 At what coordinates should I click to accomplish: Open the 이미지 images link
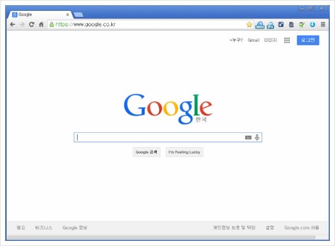pyautogui.click(x=270, y=40)
